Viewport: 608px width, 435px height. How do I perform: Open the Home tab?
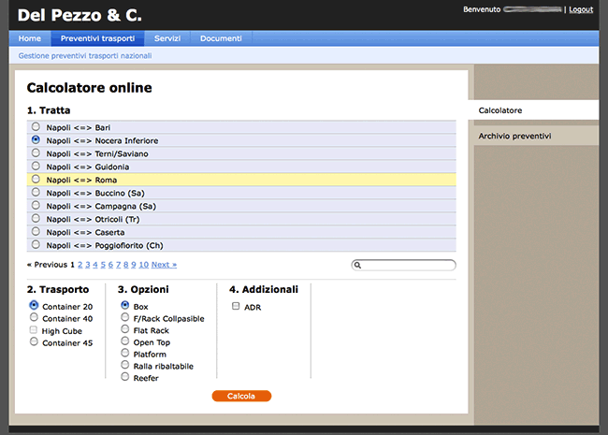30,38
